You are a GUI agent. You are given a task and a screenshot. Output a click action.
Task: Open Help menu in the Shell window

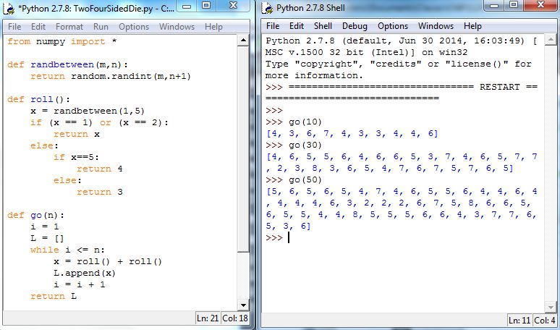(472, 26)
